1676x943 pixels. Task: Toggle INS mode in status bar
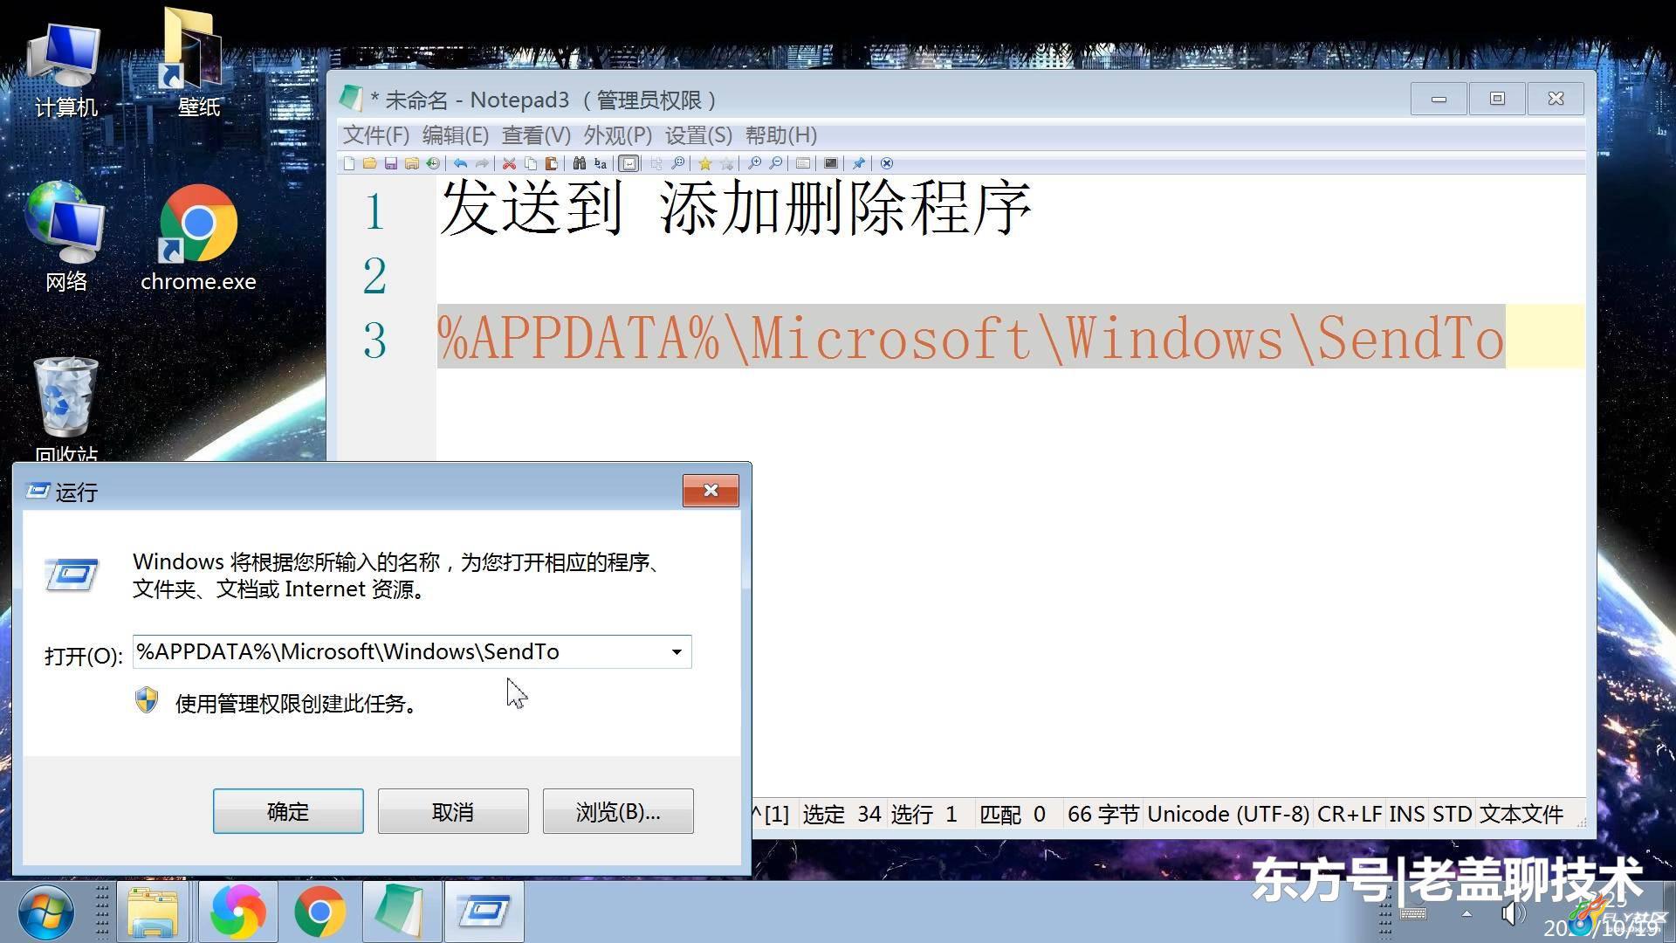tap(1406, 814)
